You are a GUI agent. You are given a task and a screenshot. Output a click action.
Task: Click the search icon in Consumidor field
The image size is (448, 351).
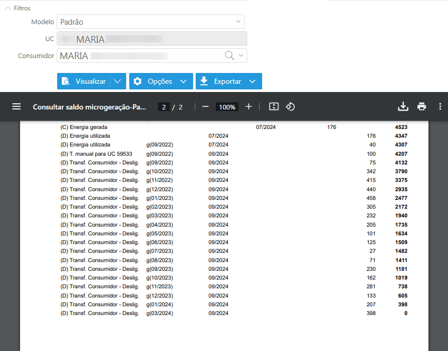pos(230,56)
